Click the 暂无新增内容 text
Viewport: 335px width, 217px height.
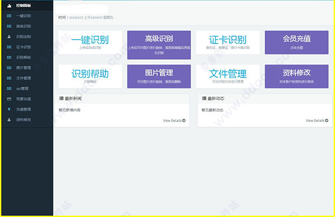[70, 110]
